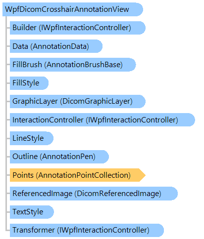Click the AnnotationPen type text

click(x=68, y=157)
